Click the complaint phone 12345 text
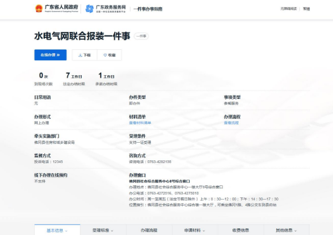Viewport: 333px width, 235px height. pyautogui.click(x=48, y=162)
